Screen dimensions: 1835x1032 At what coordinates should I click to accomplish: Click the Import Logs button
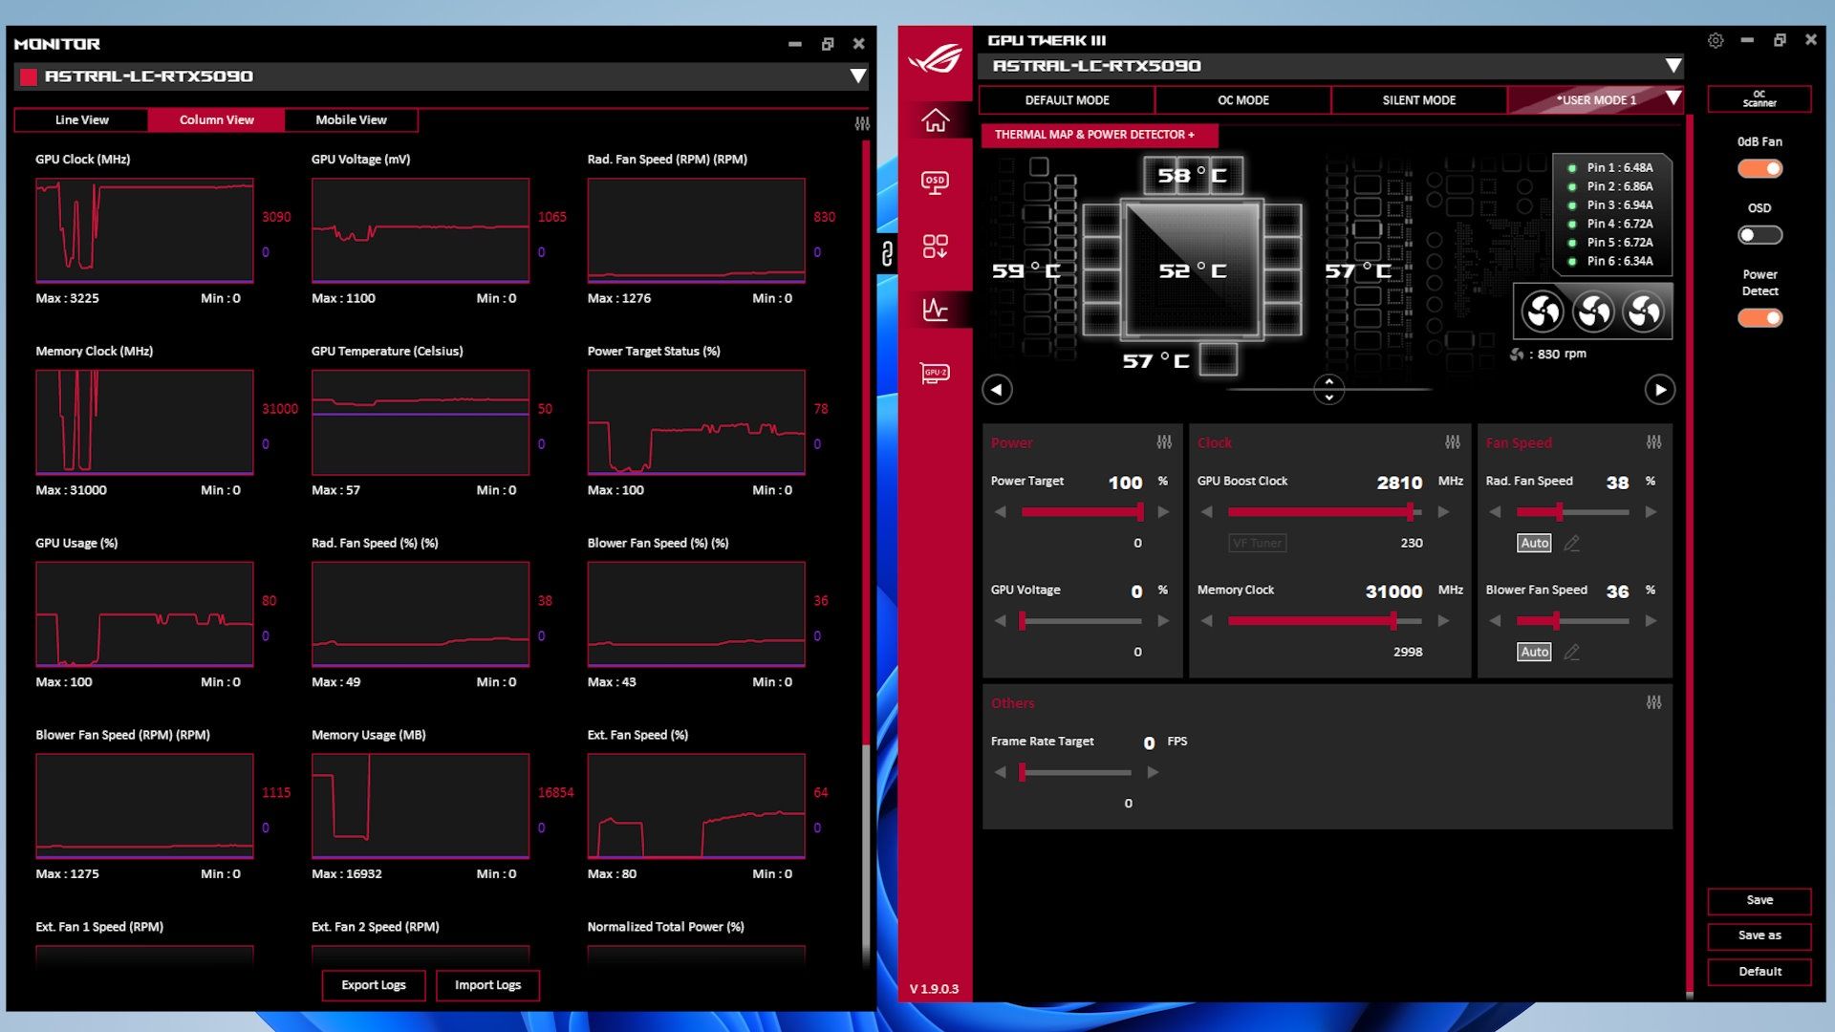487,985
